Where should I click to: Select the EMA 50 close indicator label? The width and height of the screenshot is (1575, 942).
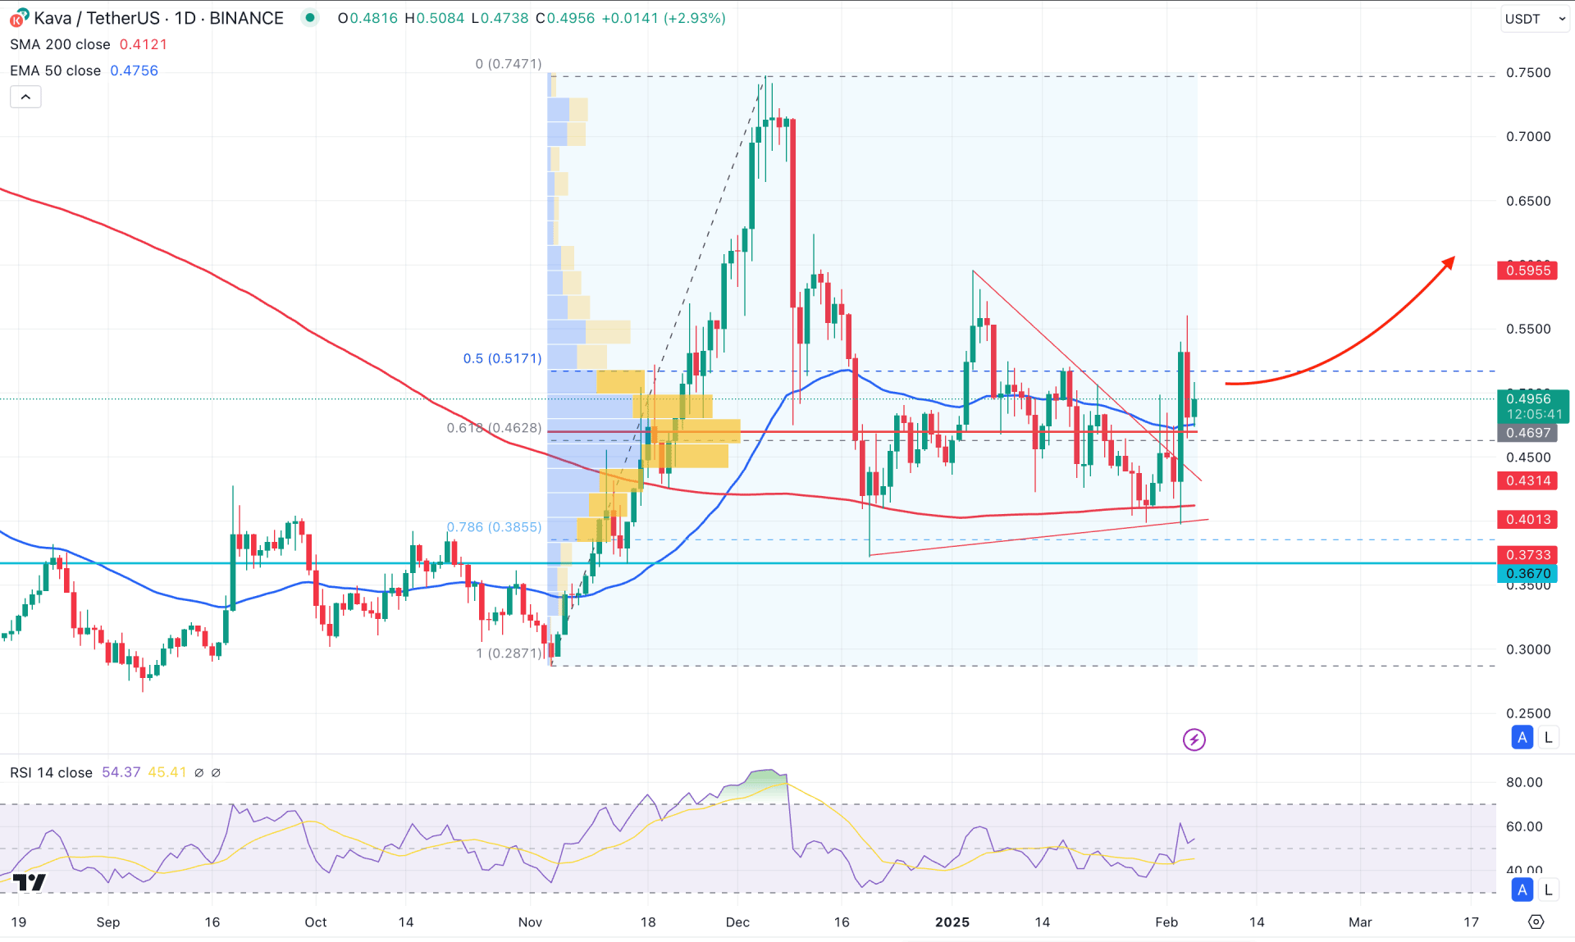click(x=55, y=71)
